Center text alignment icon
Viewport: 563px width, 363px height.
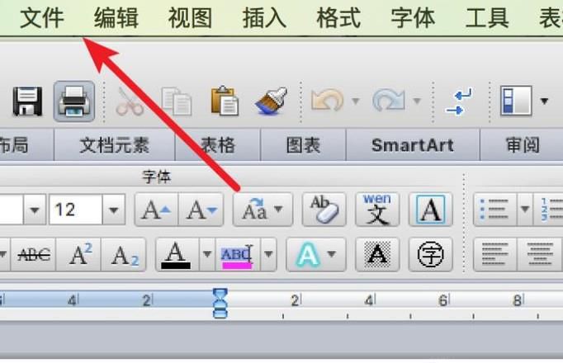[540, 255]
